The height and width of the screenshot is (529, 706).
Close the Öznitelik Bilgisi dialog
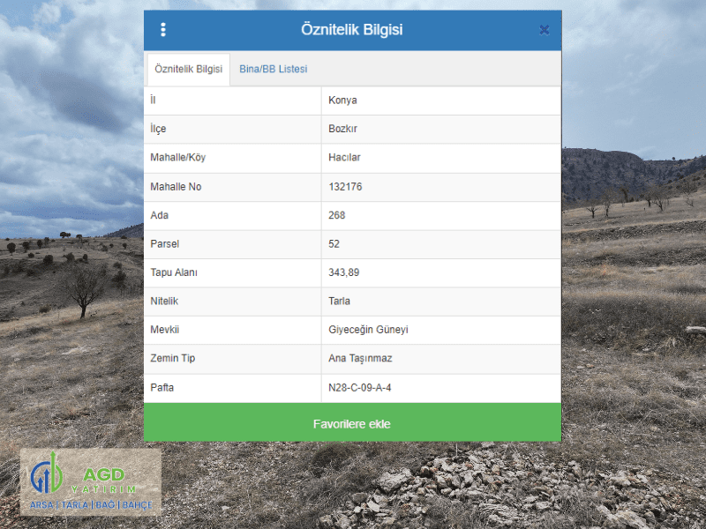pos(544,30)
